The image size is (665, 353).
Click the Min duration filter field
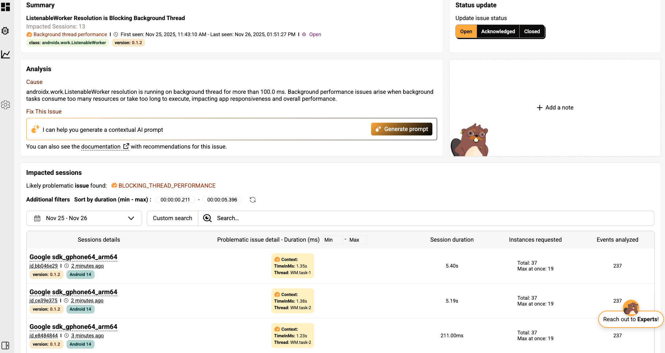click(333, 240)
